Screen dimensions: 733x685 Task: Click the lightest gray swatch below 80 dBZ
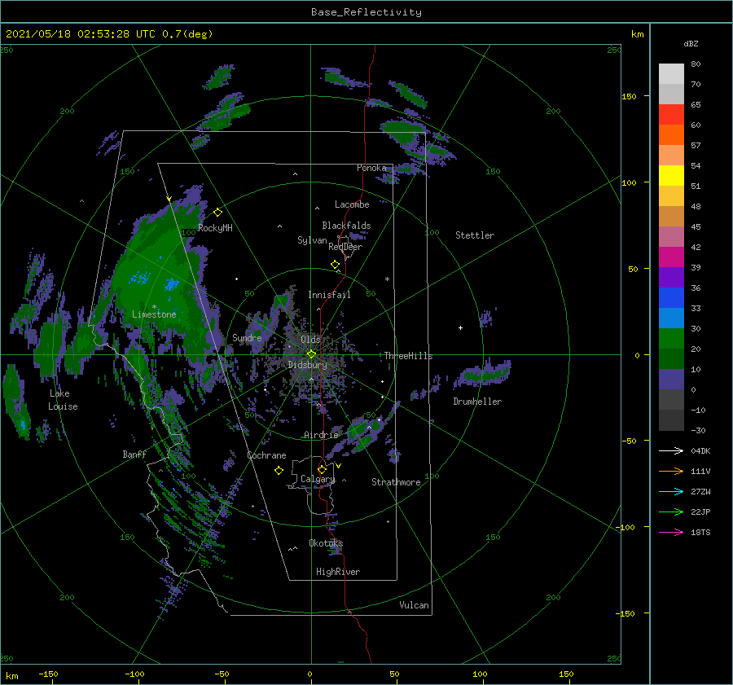point(671,74)
